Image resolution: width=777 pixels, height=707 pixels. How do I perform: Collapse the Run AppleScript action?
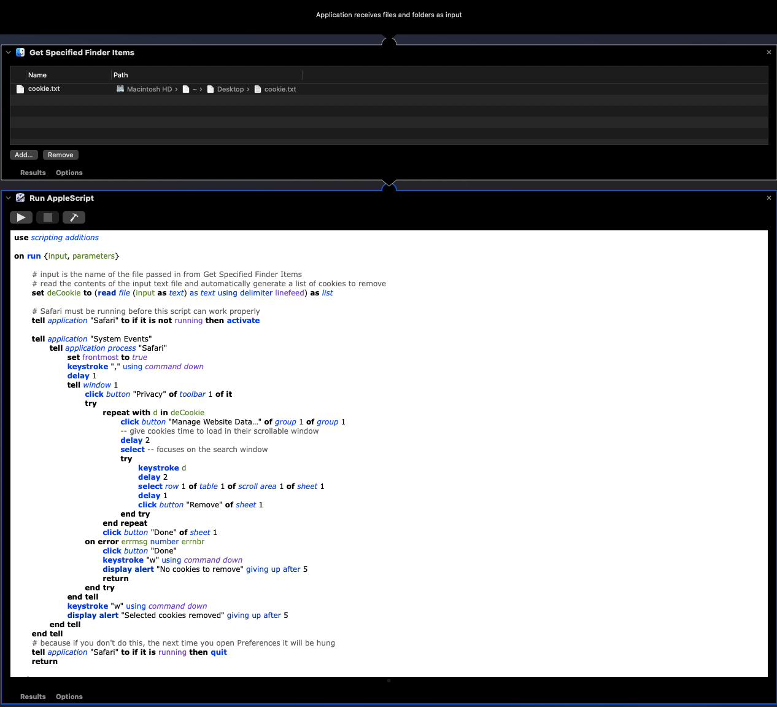pyautogui.click(x=9, y=198)
